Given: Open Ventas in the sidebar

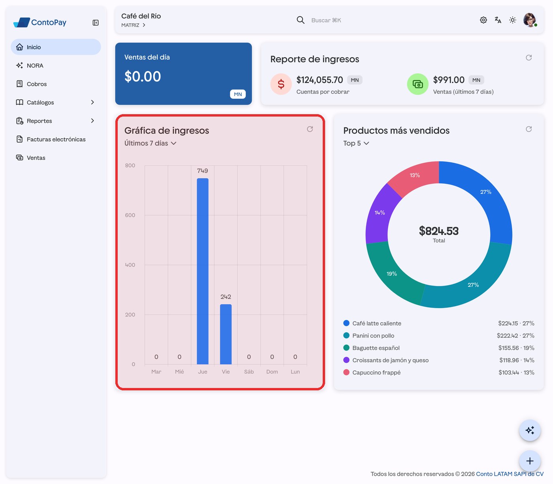Looking at the screenshot, I should tap(56, 158).
